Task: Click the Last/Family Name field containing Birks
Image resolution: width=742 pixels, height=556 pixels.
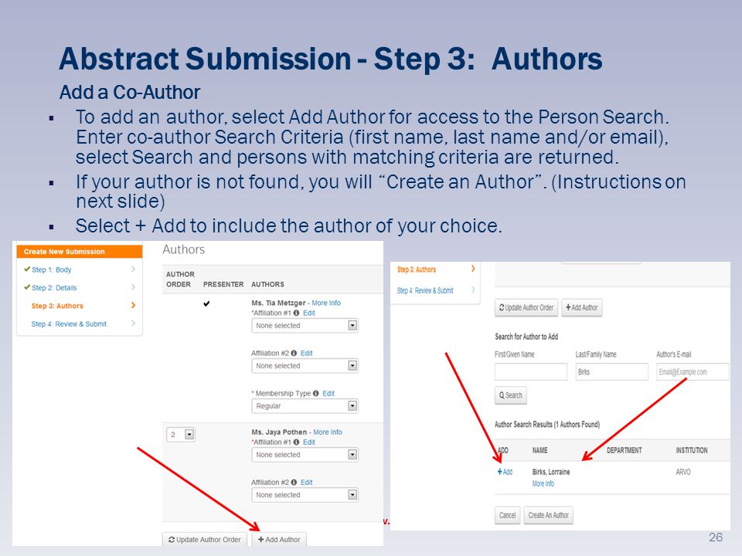Action: coord(611,372)
